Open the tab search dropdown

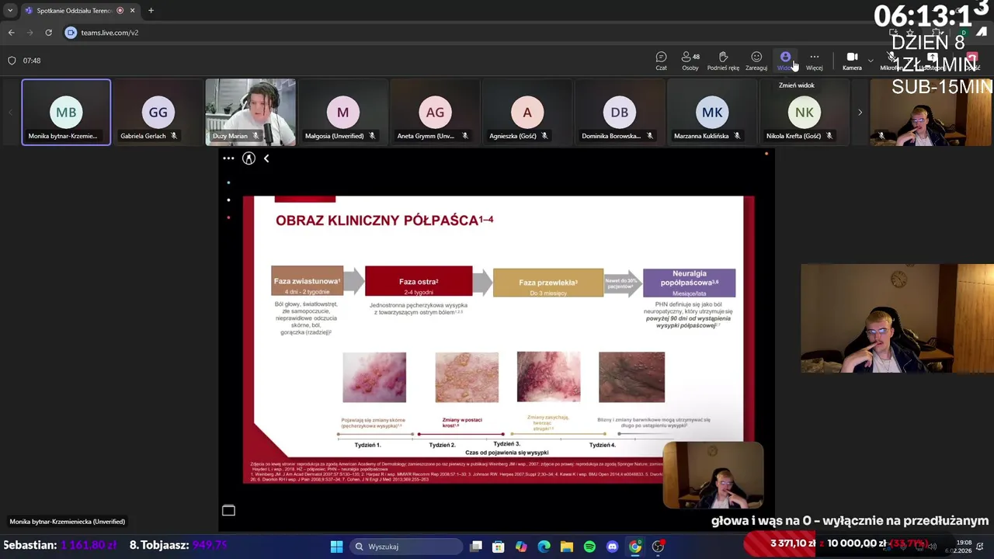tap(9, 11)
